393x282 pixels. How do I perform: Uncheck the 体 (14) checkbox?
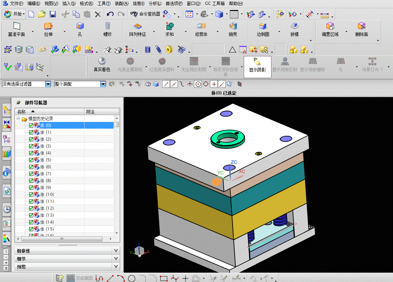[31, 222]
